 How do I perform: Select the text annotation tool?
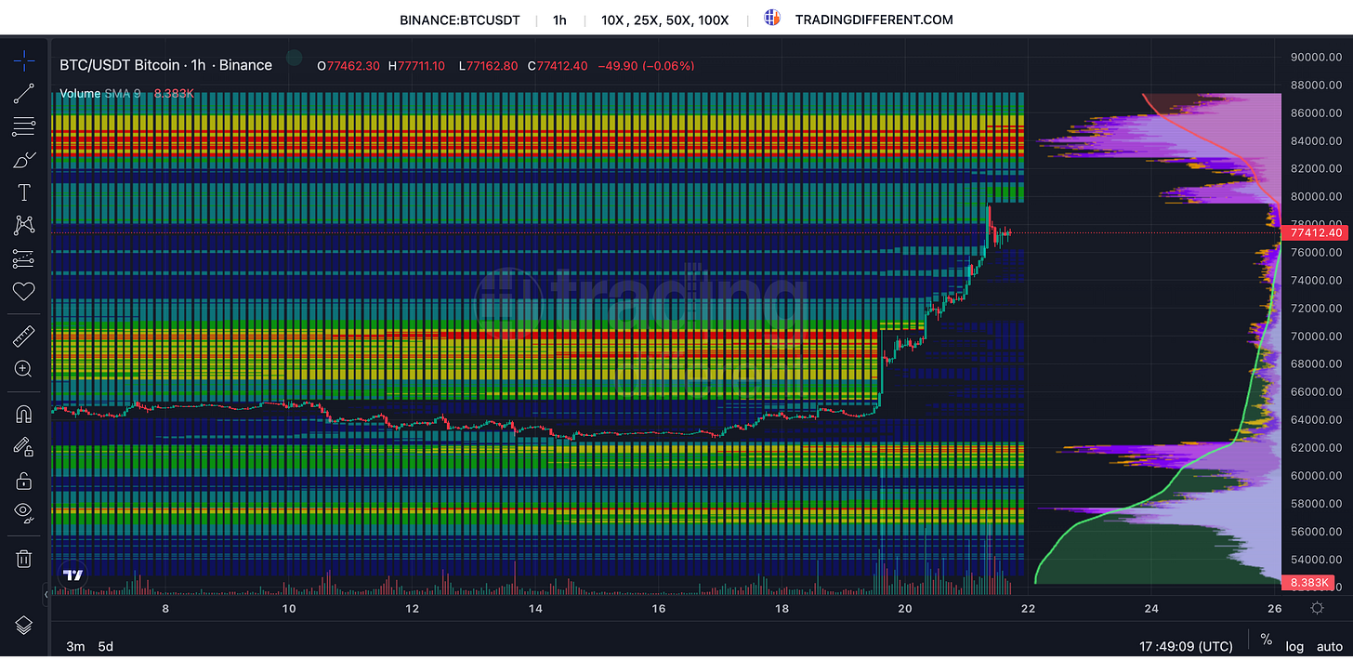[23, 192]
